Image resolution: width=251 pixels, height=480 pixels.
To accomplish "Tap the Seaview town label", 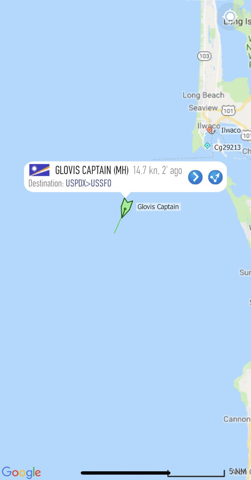I will tap(203, 108).
